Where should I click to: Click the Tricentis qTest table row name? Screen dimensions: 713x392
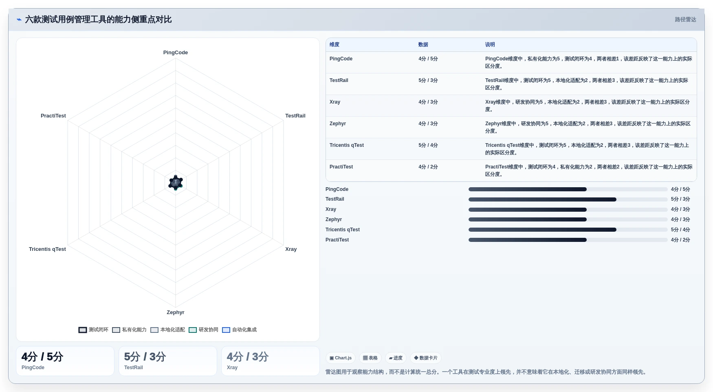347,145
